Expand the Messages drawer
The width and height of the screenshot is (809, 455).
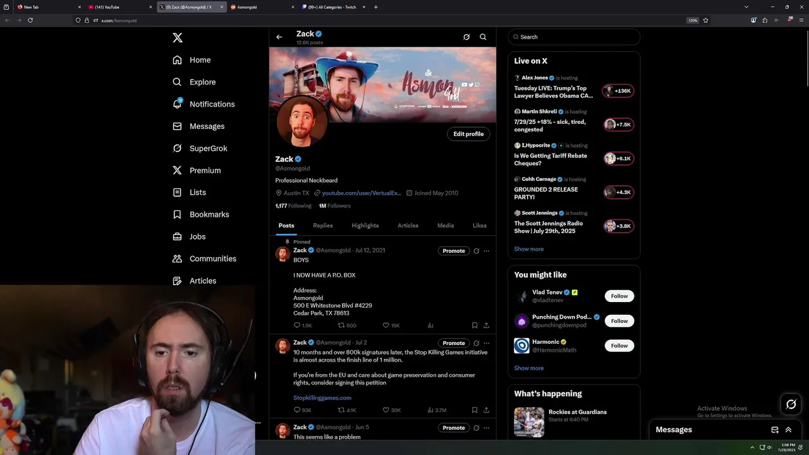point(788,430)
